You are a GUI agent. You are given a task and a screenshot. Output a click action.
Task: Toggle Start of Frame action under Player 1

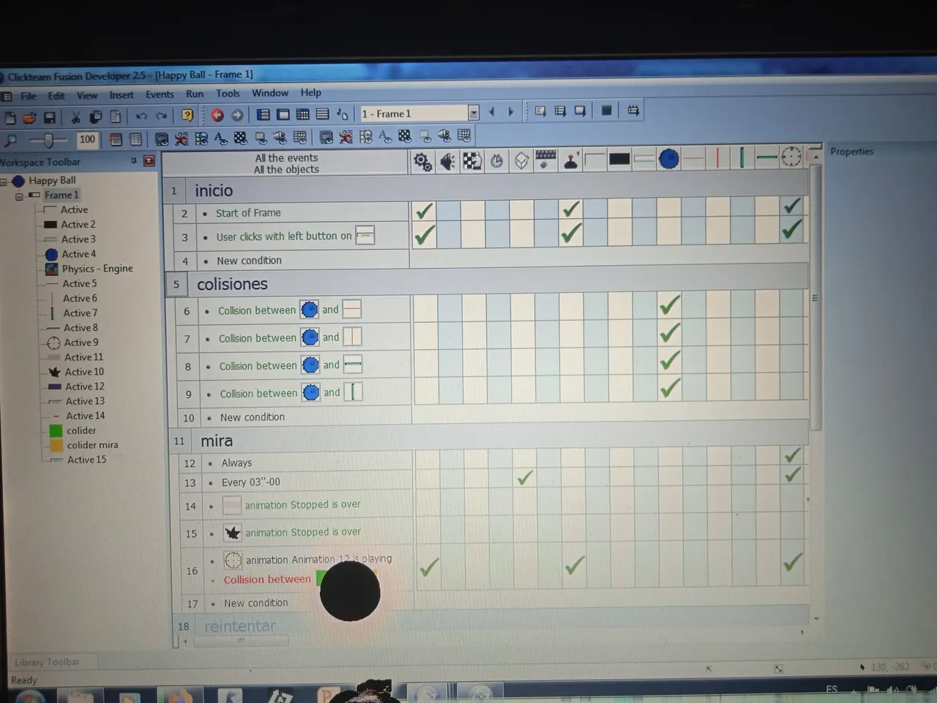point(571,210)
